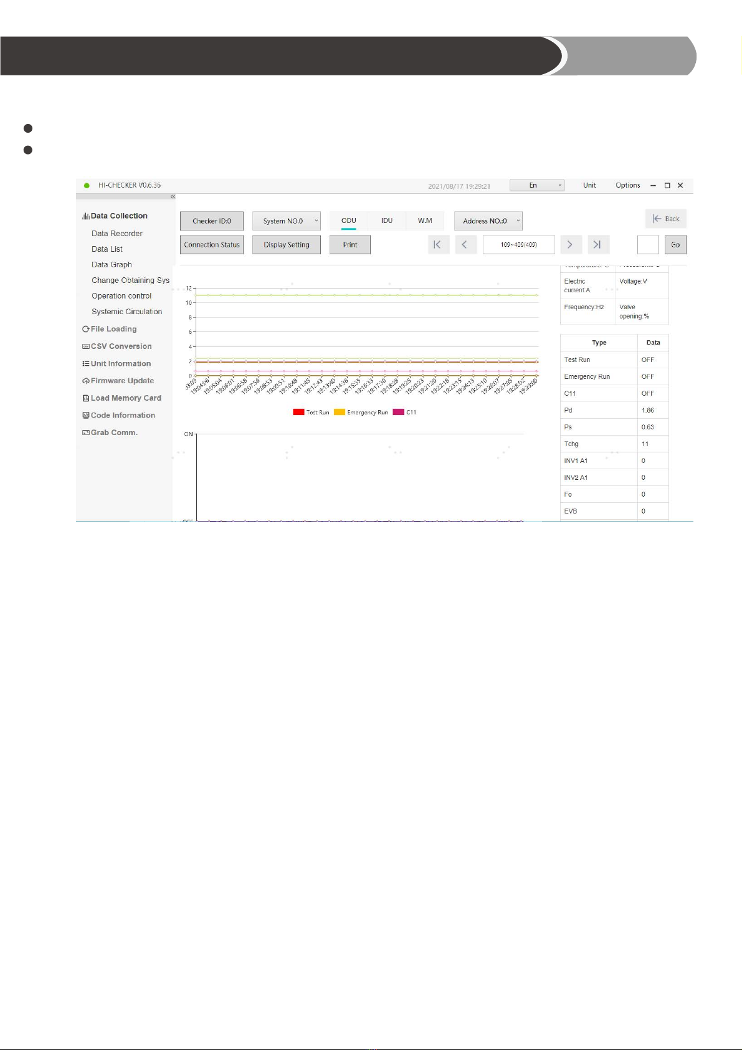Click the CSV Conversion icon

[x=86, y=346]
